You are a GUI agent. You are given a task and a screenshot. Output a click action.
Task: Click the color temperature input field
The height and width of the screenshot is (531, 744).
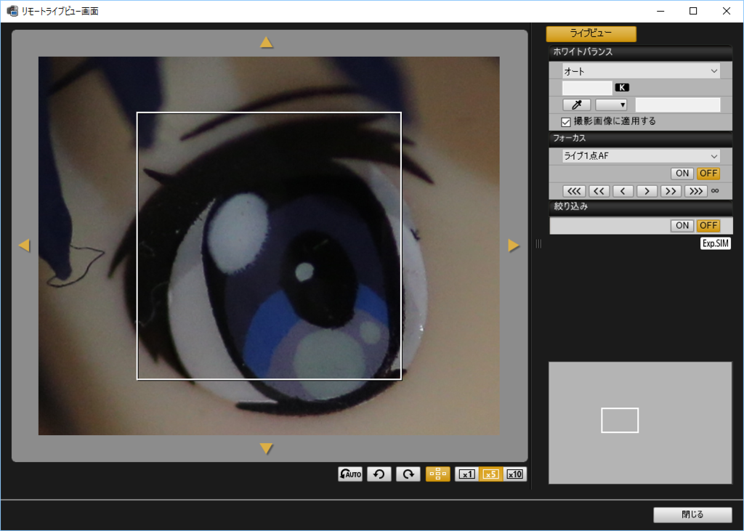tap(587, 88)
